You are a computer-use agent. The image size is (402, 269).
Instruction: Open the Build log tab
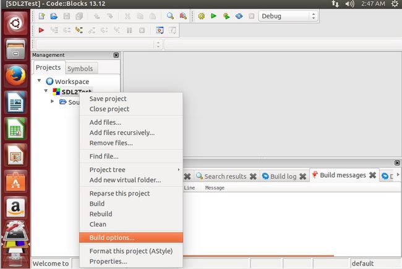click(283, 176)
